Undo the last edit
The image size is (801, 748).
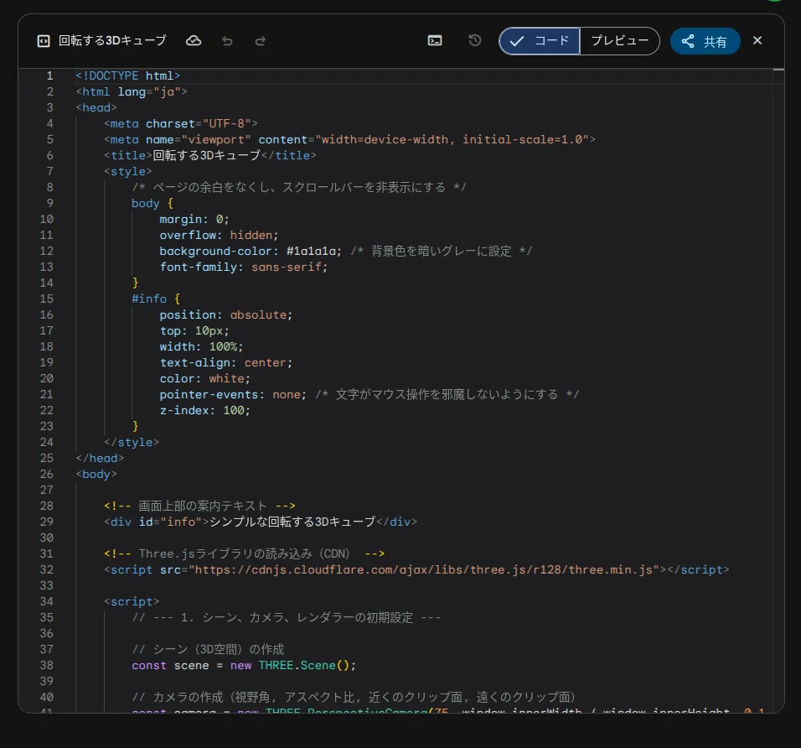pos(227,41)
